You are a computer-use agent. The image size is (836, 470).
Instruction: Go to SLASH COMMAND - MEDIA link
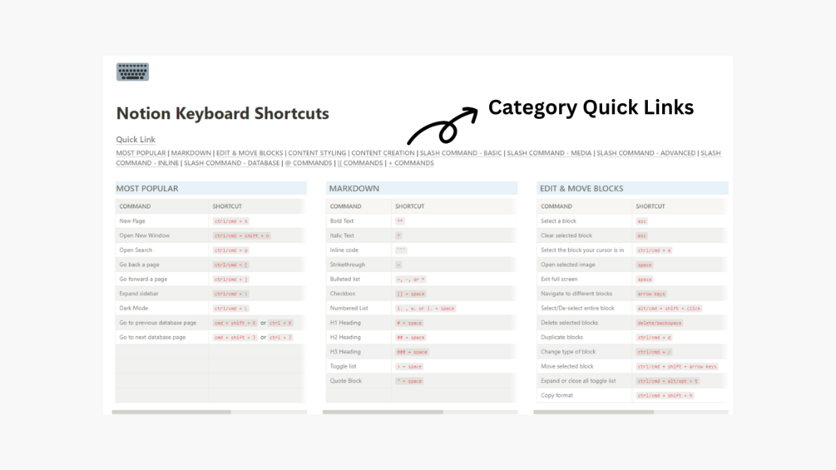(549, 153)
